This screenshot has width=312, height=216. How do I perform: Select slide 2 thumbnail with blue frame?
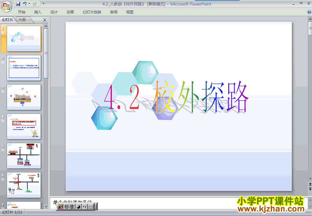click(24, 68)
